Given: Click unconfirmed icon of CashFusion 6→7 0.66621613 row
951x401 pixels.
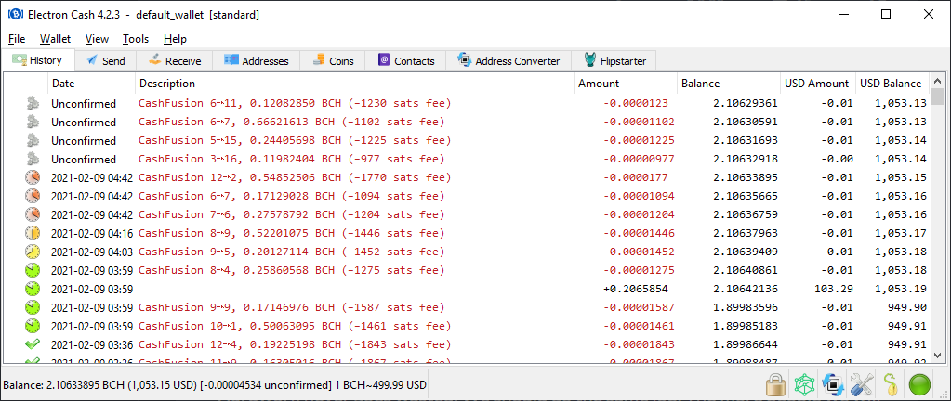Looking at the screenshot, I should [x=33, y=123].
